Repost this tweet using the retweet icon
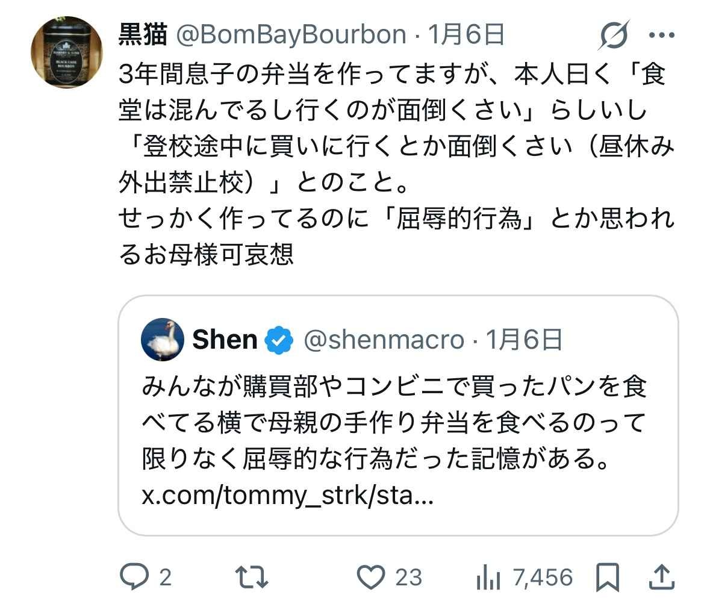Screen dimensions: 710x601 [251, 577]
